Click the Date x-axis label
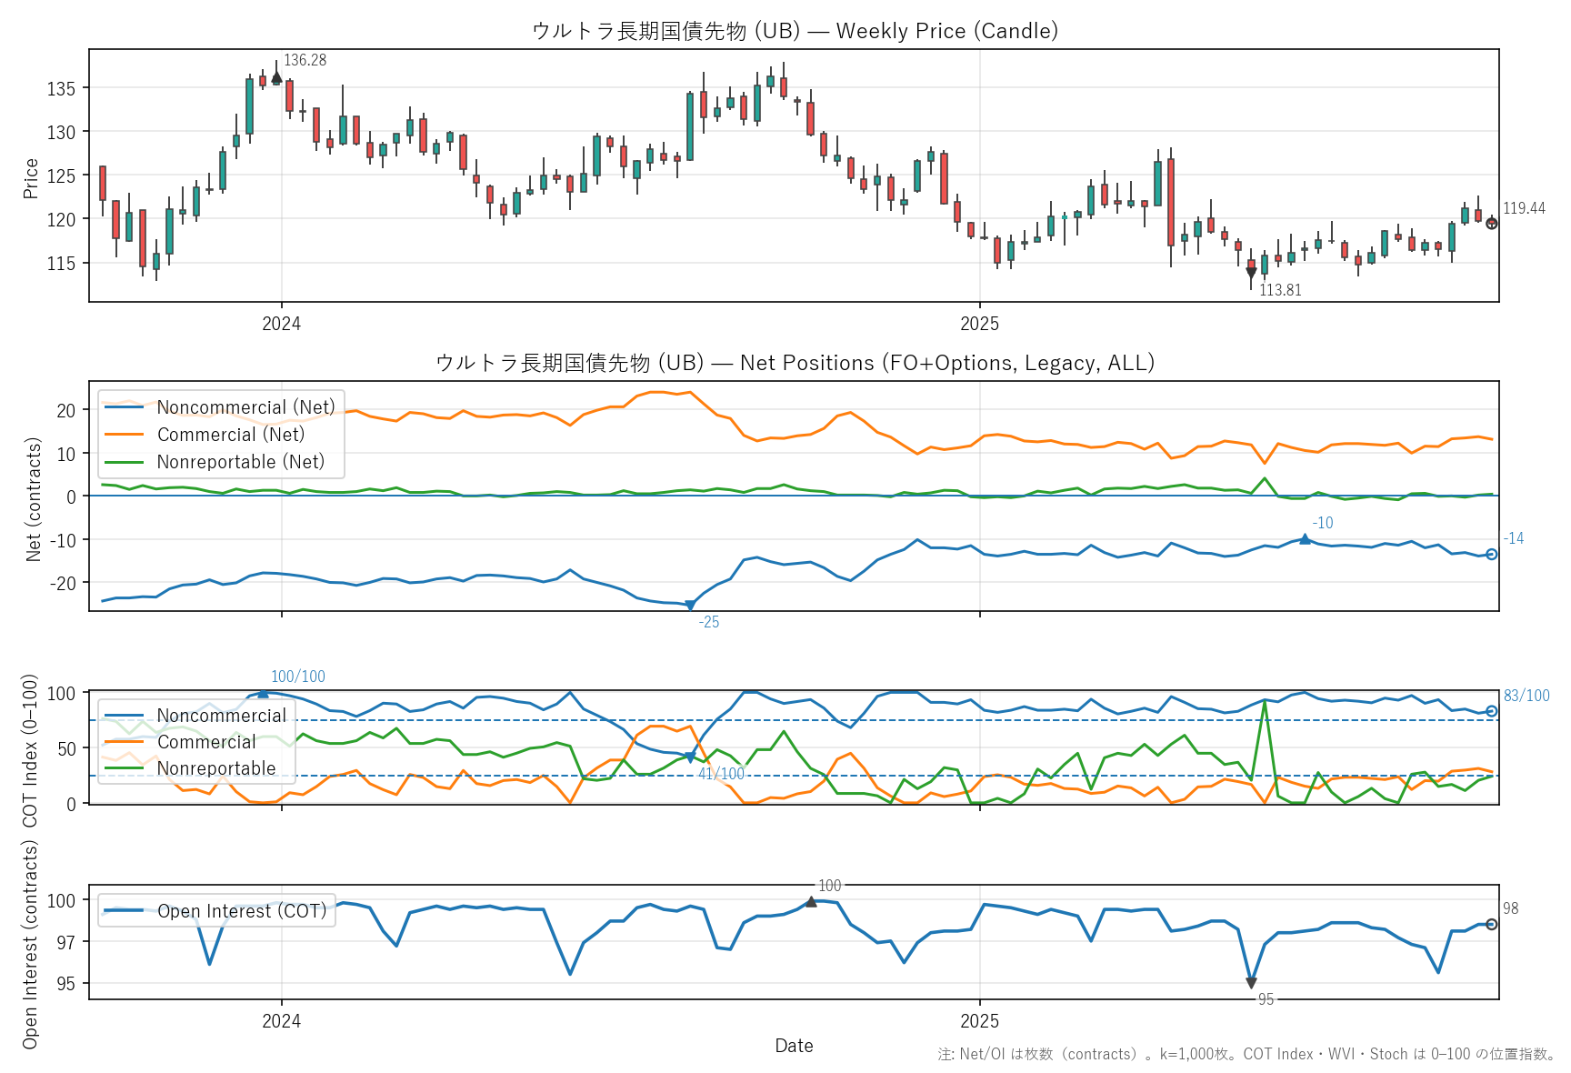Screen dimensions: 1571x1073 tap(794, 1046)
